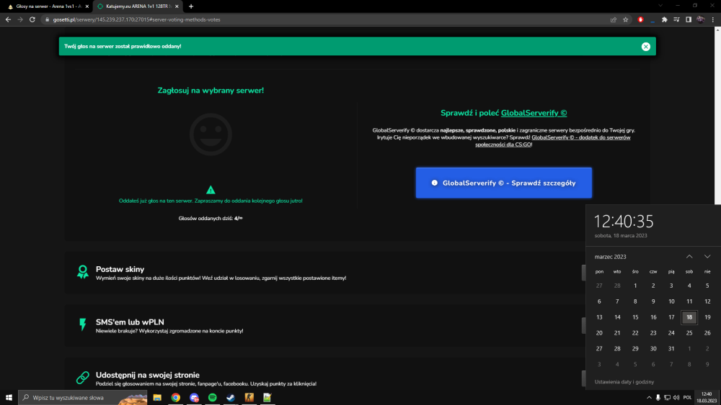This screenshot has width=721, height=405.
Task: Click the marzec 2023 month header
Action: click(x=610, y=257)
